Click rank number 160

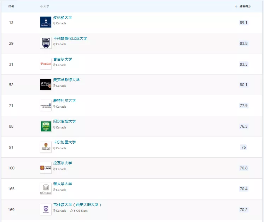click(x=11, y=168)
